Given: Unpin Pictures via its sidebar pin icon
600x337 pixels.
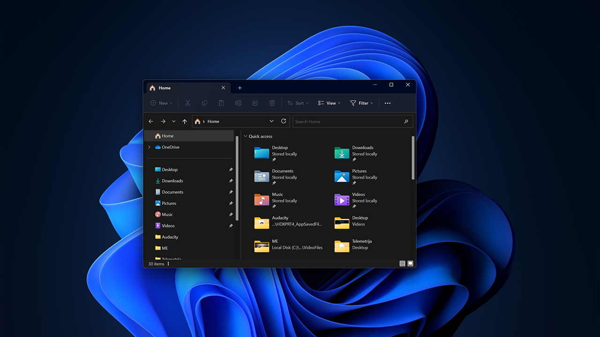Looking at the screenshot, I should coord(231,203).
